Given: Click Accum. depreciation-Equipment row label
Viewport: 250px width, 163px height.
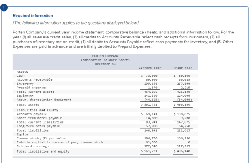Looking at the screenshot, I should [44, 100].
